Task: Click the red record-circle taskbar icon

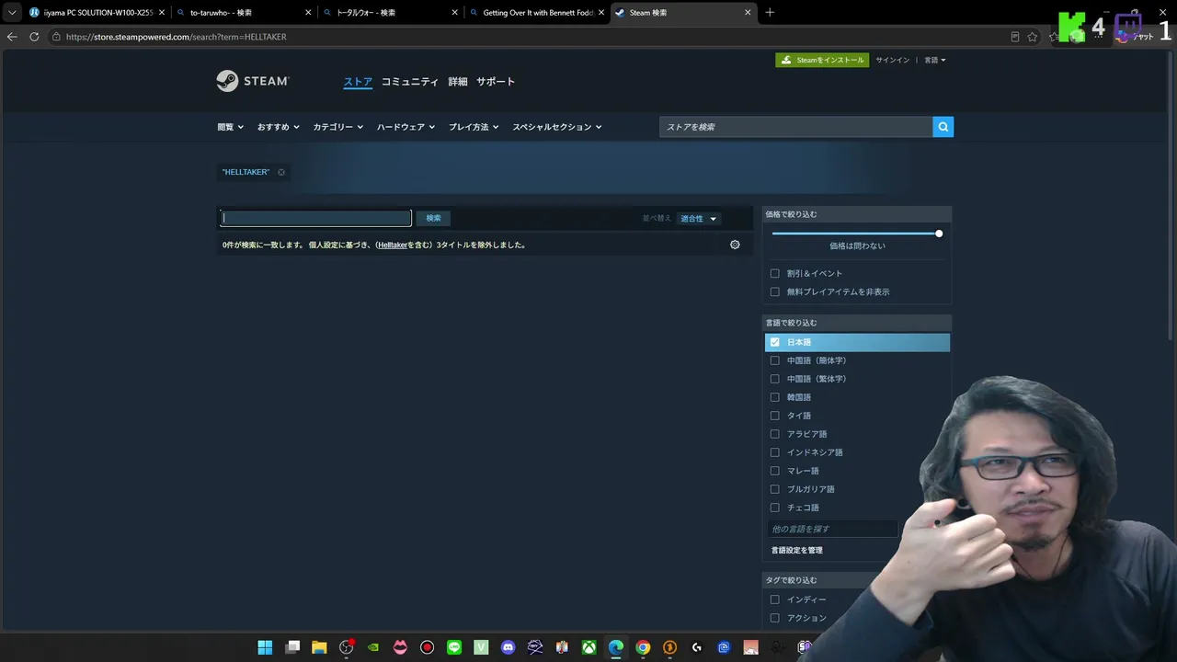Action: click(x=427, y=647)
